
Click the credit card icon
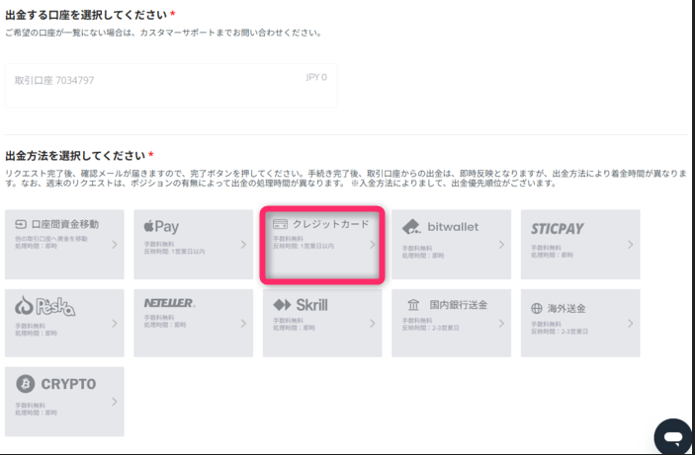coord(280,224)
